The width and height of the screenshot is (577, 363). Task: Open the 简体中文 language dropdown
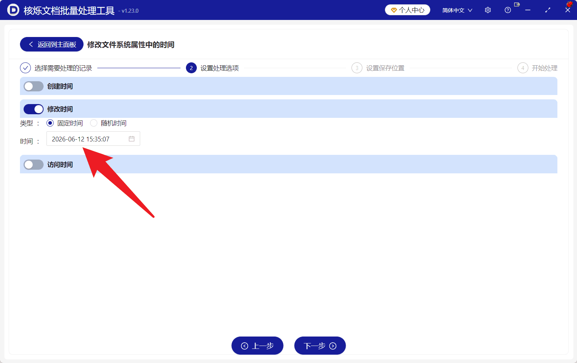coord(457,10)
